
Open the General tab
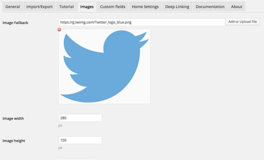pyautogui.click(x=12, y=7)
